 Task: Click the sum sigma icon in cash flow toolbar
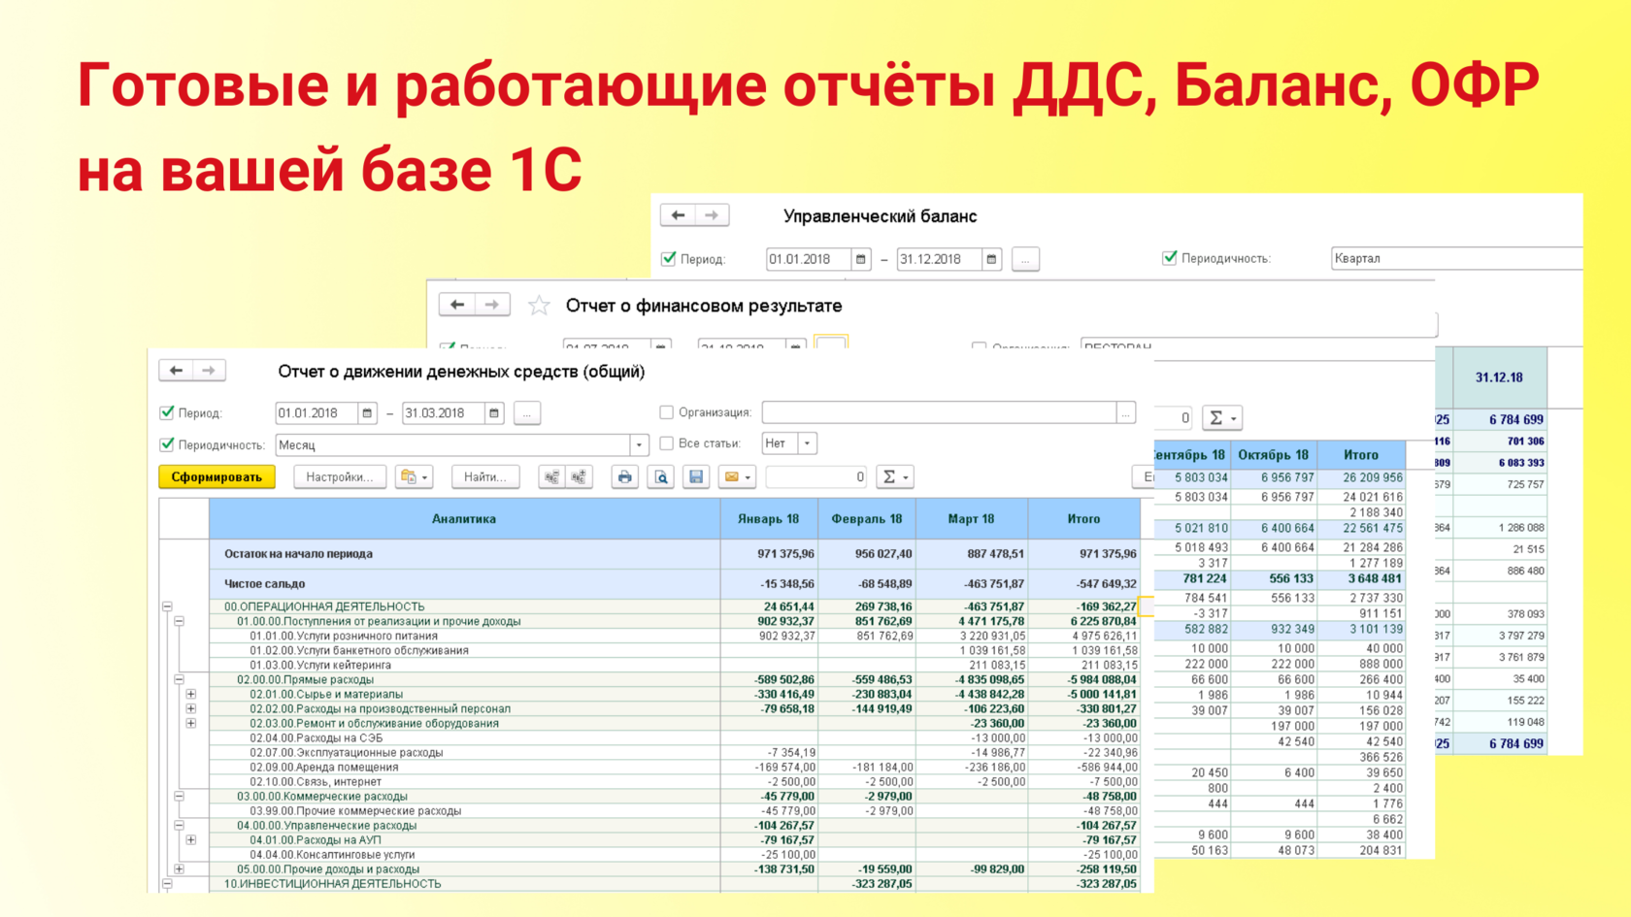pyautogui.click(x=894, y=476)
